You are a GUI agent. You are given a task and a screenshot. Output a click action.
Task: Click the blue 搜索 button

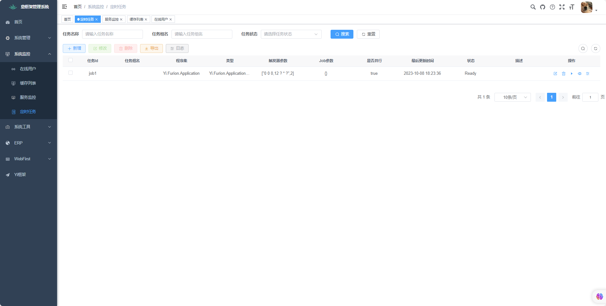[x=342, y=34]
